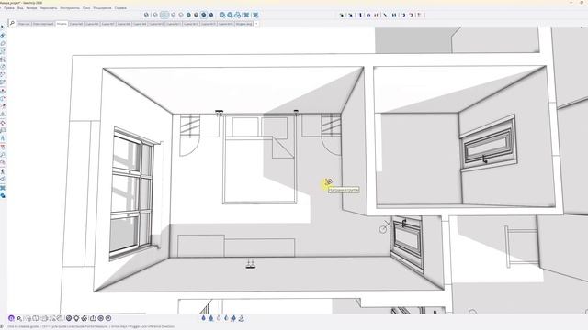Click the guide point circle near the doorway
Screen dimensions: 588x330
click(x=382, y=229)
